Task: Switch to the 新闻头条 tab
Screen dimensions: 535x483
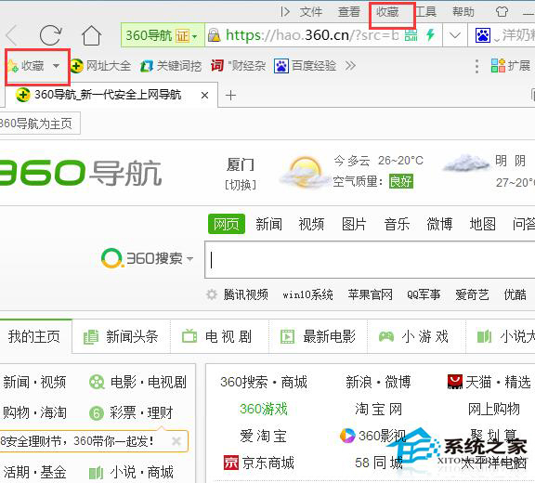Action: 121,336
